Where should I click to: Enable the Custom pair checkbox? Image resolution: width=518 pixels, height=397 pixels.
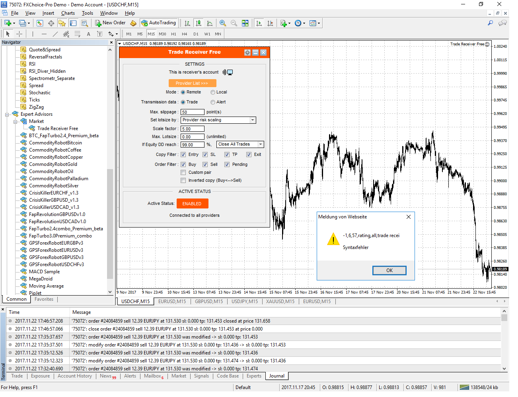tap(183, 173)
